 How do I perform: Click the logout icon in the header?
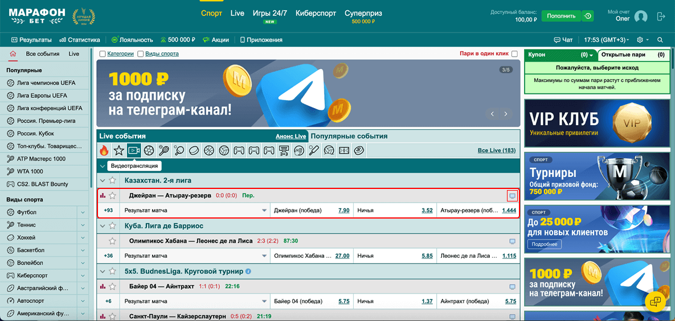661,17
